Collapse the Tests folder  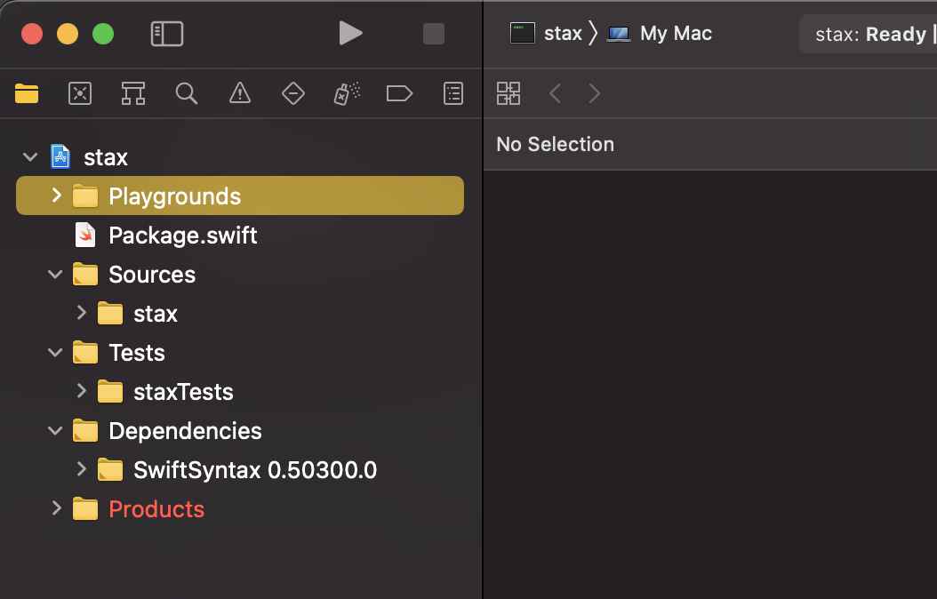[x=55, y=352]
